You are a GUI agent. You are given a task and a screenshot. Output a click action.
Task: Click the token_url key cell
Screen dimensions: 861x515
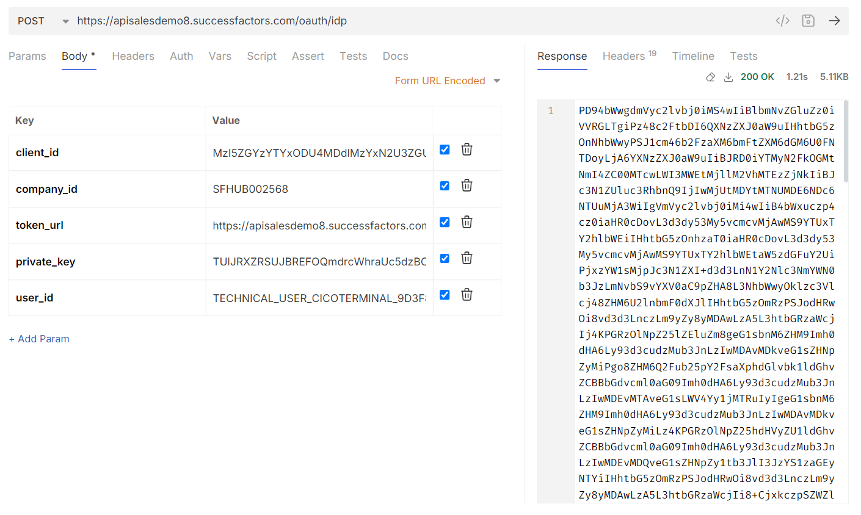pos(107,225)
